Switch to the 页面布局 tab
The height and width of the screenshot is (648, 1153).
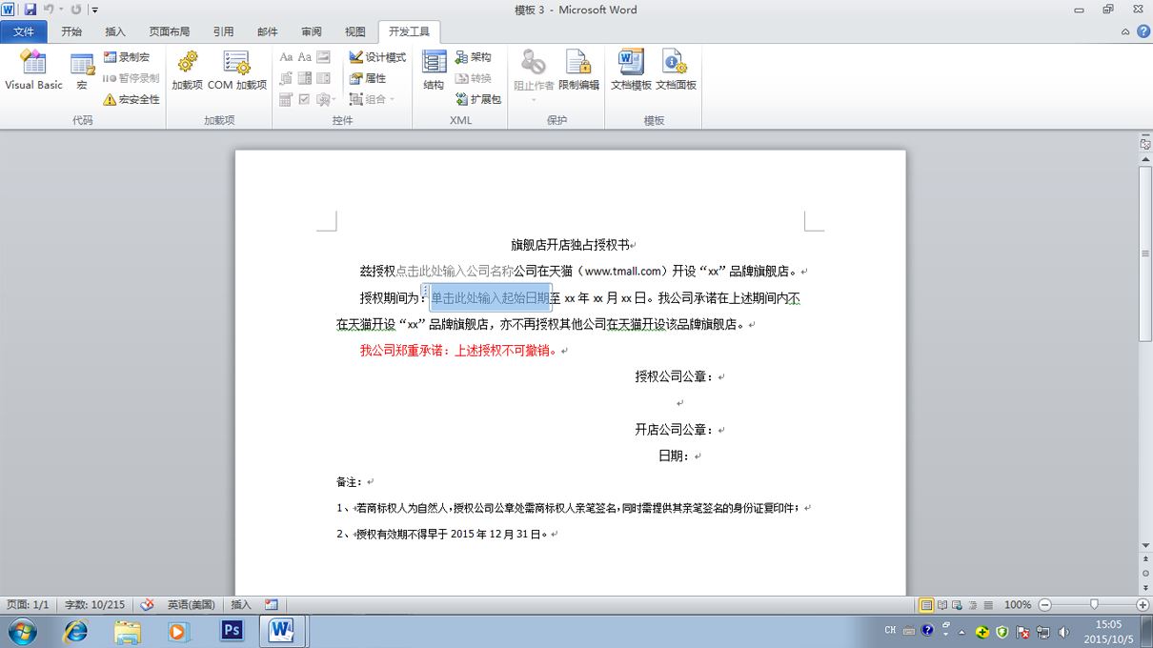169,31
